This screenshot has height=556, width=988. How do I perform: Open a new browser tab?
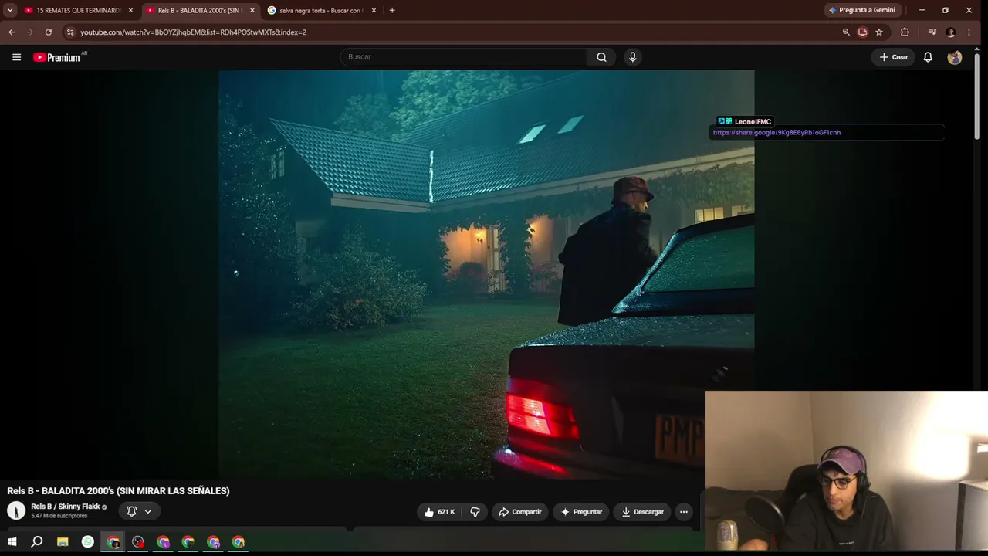(x=392, y=11)
